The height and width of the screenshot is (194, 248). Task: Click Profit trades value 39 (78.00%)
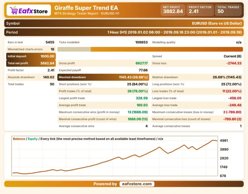tap(138, 91)
